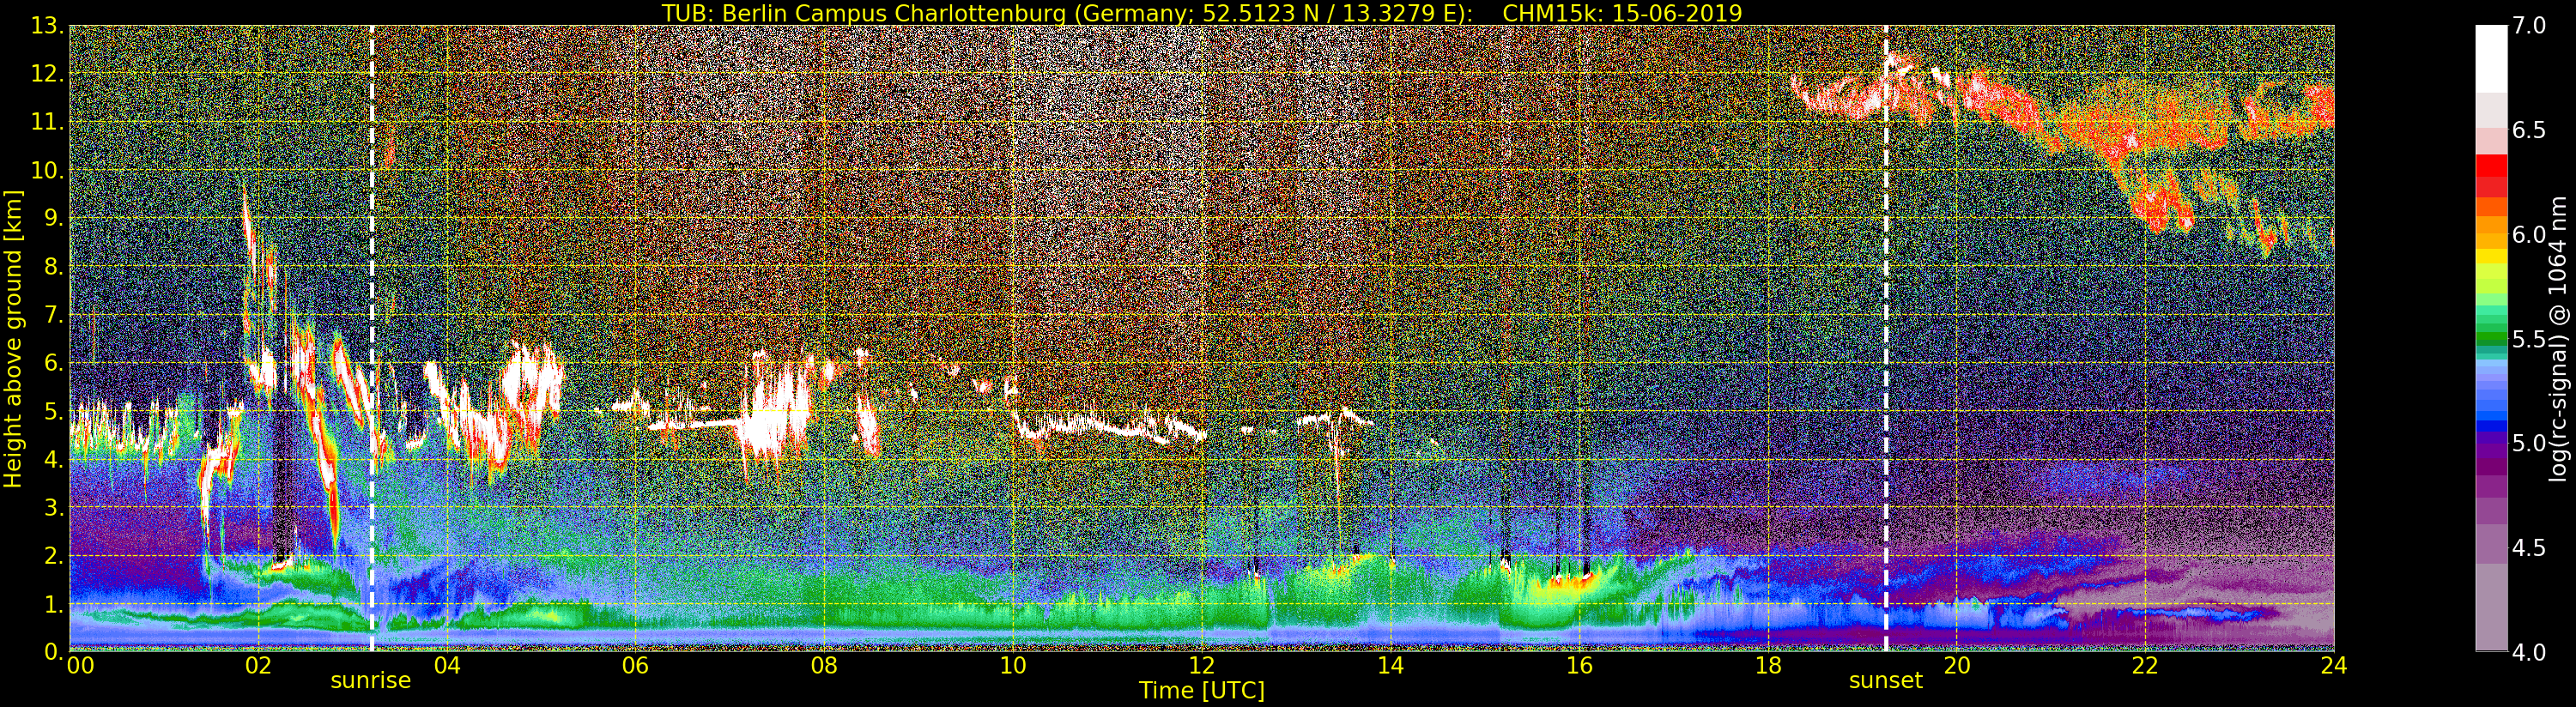
Task: Click the x-axis tick label '22'
Action: 2145,665
